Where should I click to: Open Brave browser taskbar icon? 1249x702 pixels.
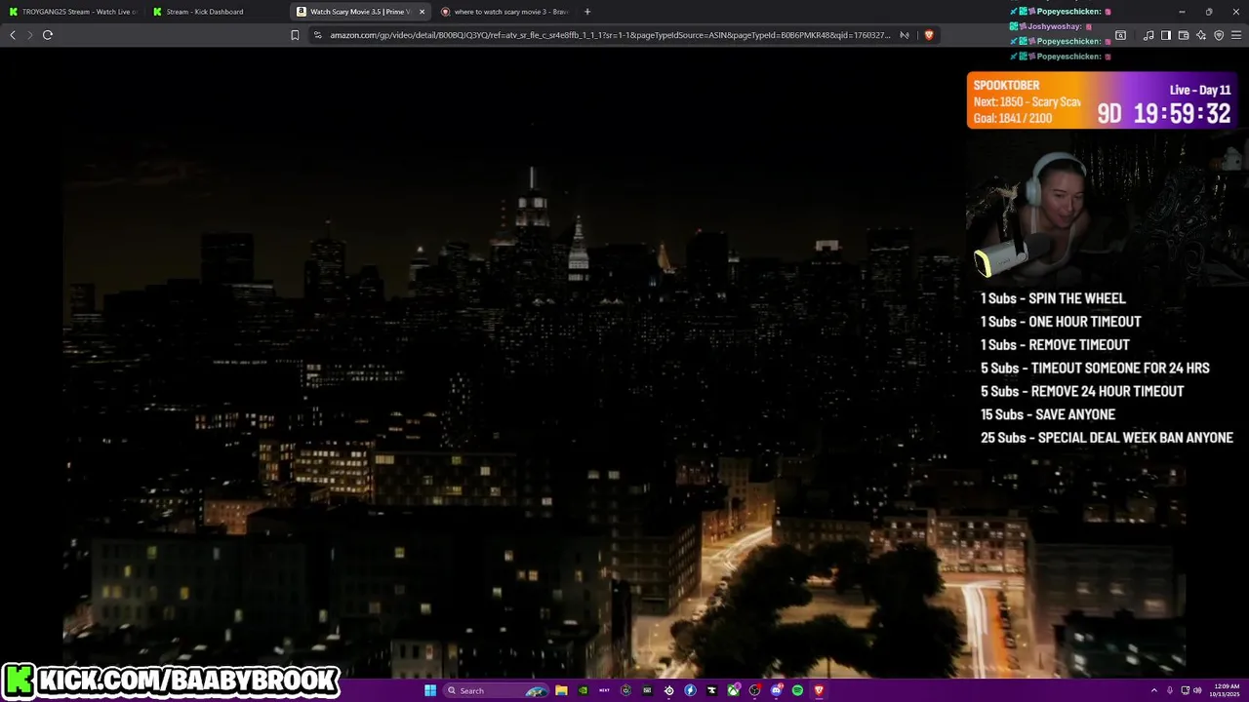[x=819, y=690]
